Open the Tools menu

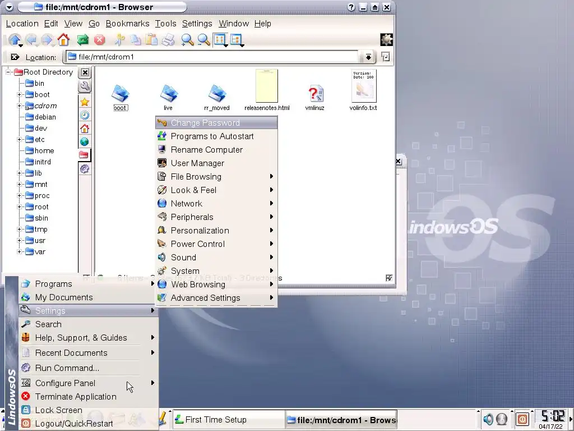pyautogui.click(x=165, y=24)
